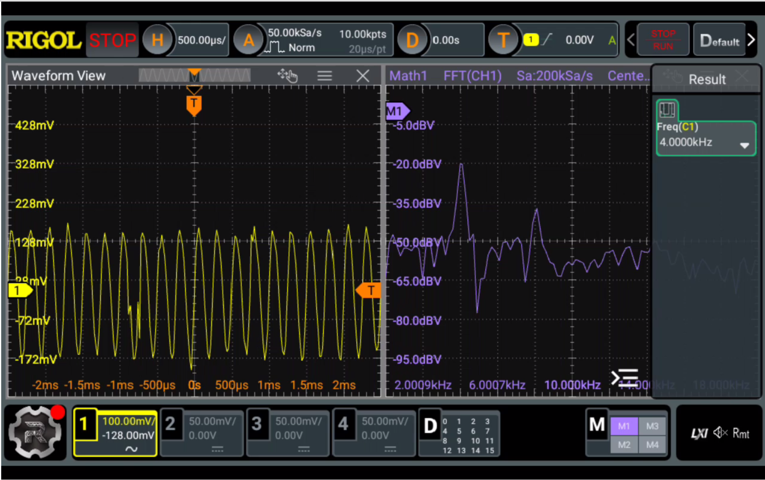Close the Result panel
765x480 pixels.
tap(743, 76)
